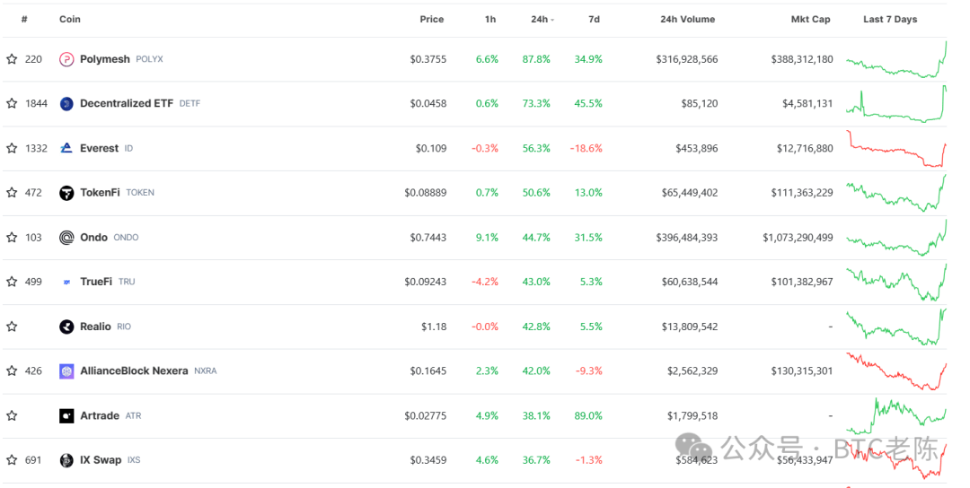
Task: Open the Polymesh 7-day sparkline chart
Action: point(896,60)
